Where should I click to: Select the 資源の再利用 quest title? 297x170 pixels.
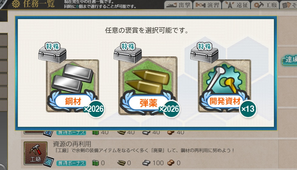(x=72, y=144)
